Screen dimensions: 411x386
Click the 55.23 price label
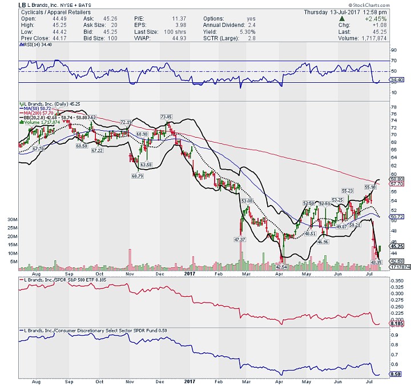[348, 191]
